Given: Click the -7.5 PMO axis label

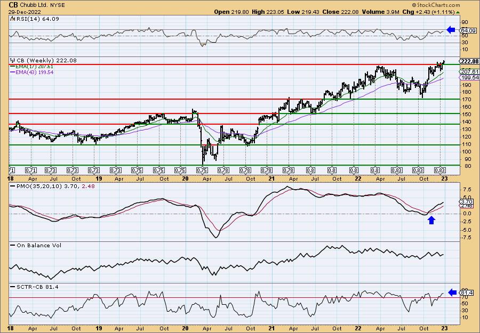Looking at the screenshot, I should [467, 237].
